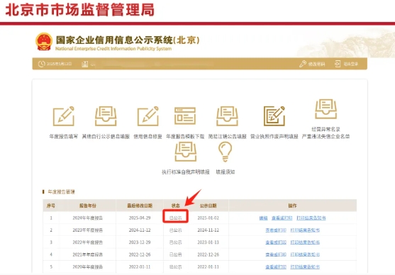This screenshot has height=275, width=395.
Task: Click the 2023-12-29 last modified date
Action: (x=140, y=242)
